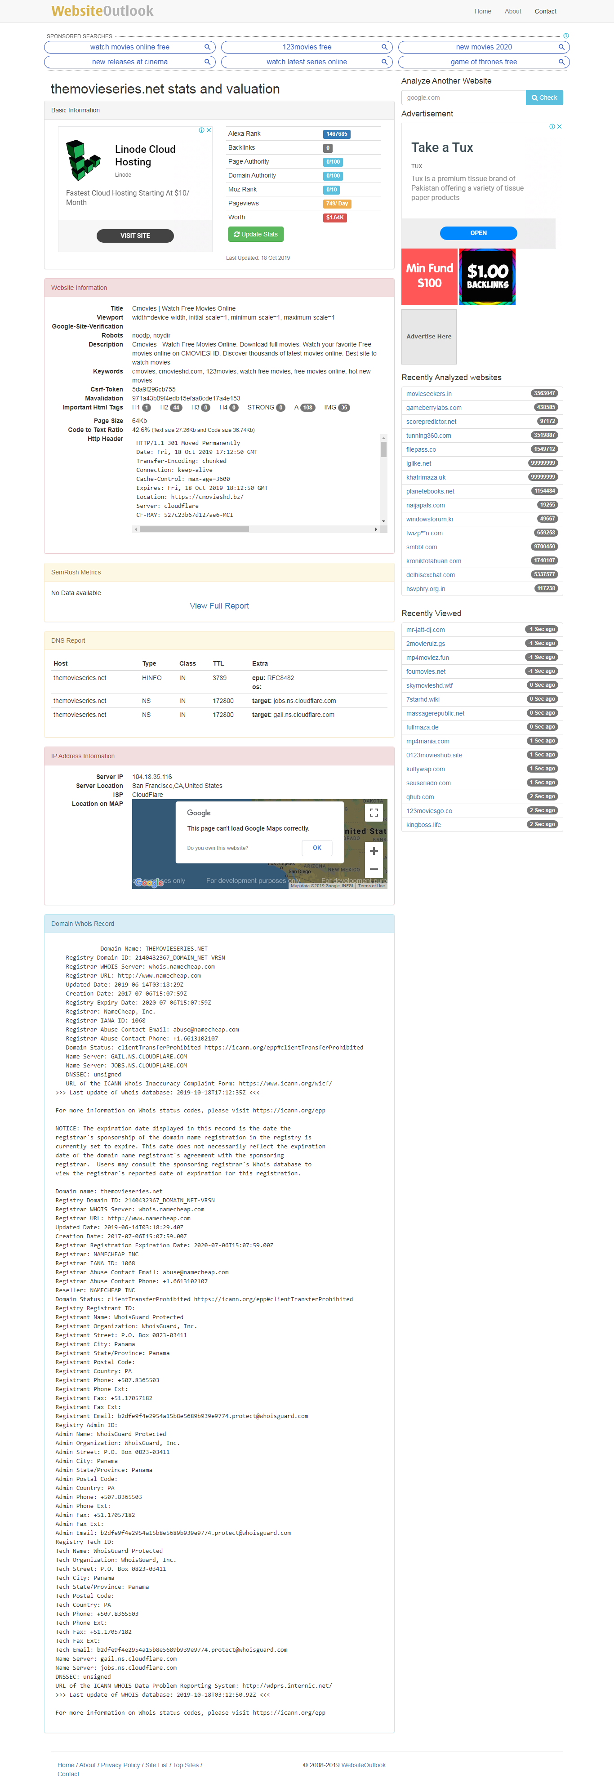Open movieseekers.in in recently analyzed
This screenshot has width=614, height=1783.
[x=428, y=394]
